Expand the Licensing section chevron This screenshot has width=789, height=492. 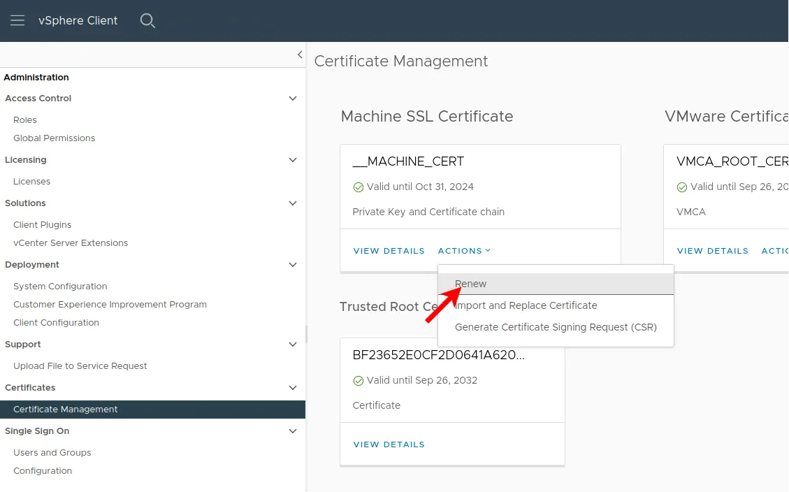[292, 159]
